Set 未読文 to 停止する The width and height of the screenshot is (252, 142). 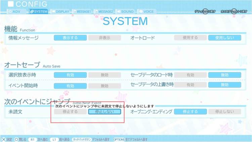(70, 112)
